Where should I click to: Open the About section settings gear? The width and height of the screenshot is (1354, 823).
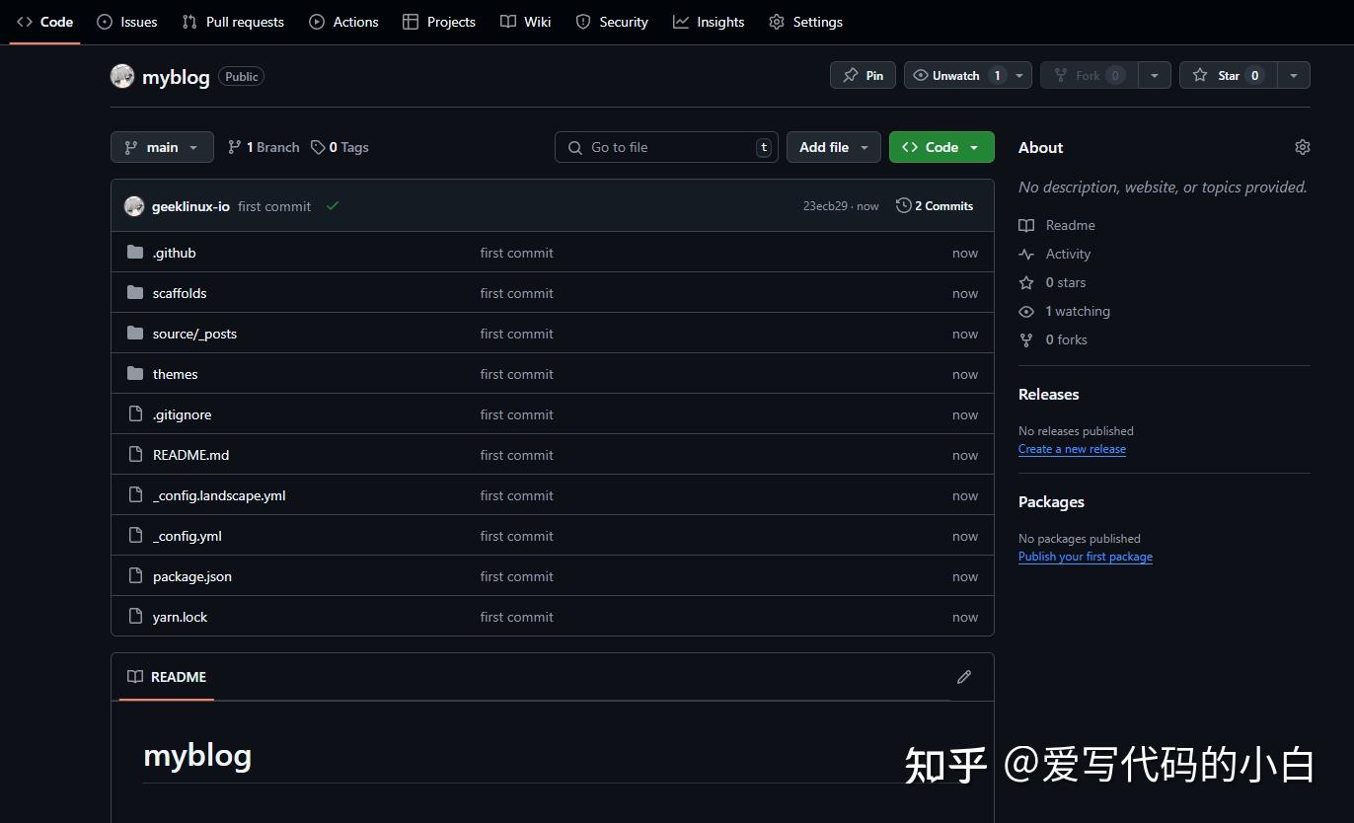click(1302, 146)
